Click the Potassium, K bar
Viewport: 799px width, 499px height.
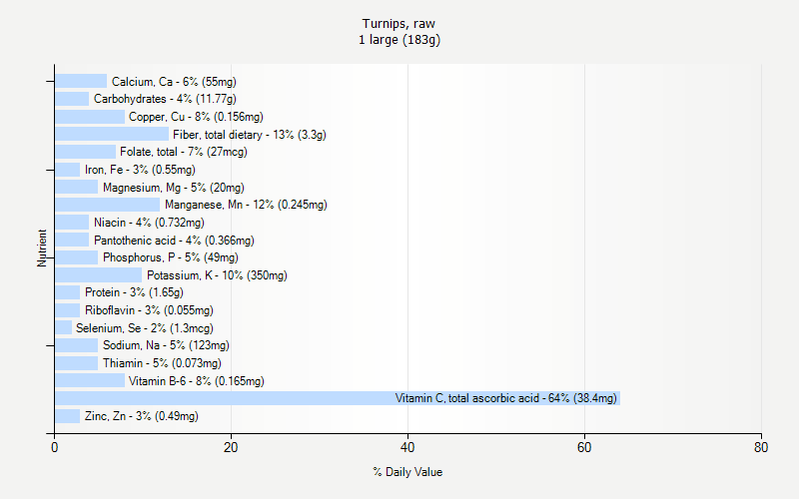click(x=98, y=275)
